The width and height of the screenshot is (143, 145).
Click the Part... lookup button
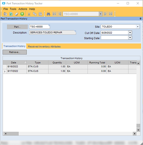(x=17, y=27)
